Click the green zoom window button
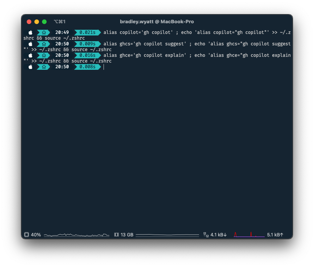314x267 pixels. pos(44,22)
